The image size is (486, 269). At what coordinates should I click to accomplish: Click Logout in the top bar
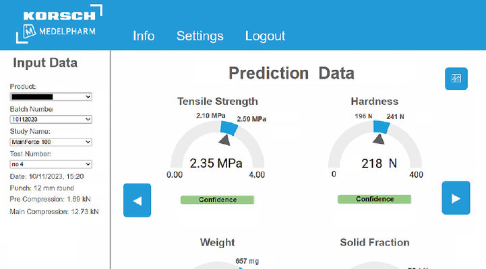pyautogui.click(x=265, y=36)
